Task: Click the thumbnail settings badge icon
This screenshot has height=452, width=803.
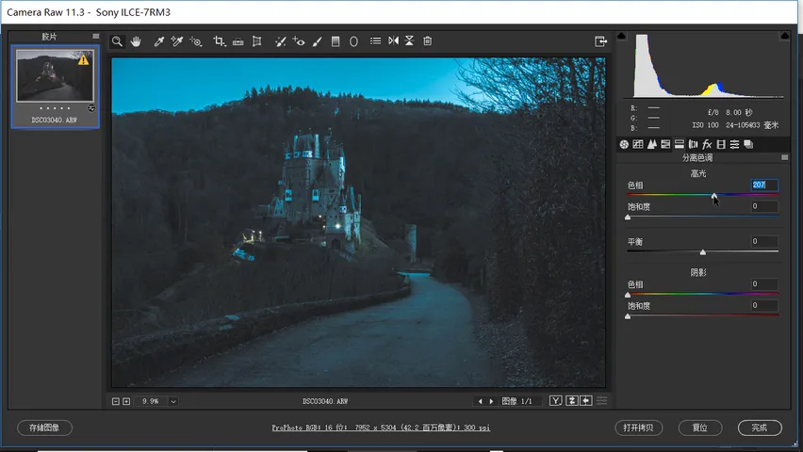Action: pos(91,108)
